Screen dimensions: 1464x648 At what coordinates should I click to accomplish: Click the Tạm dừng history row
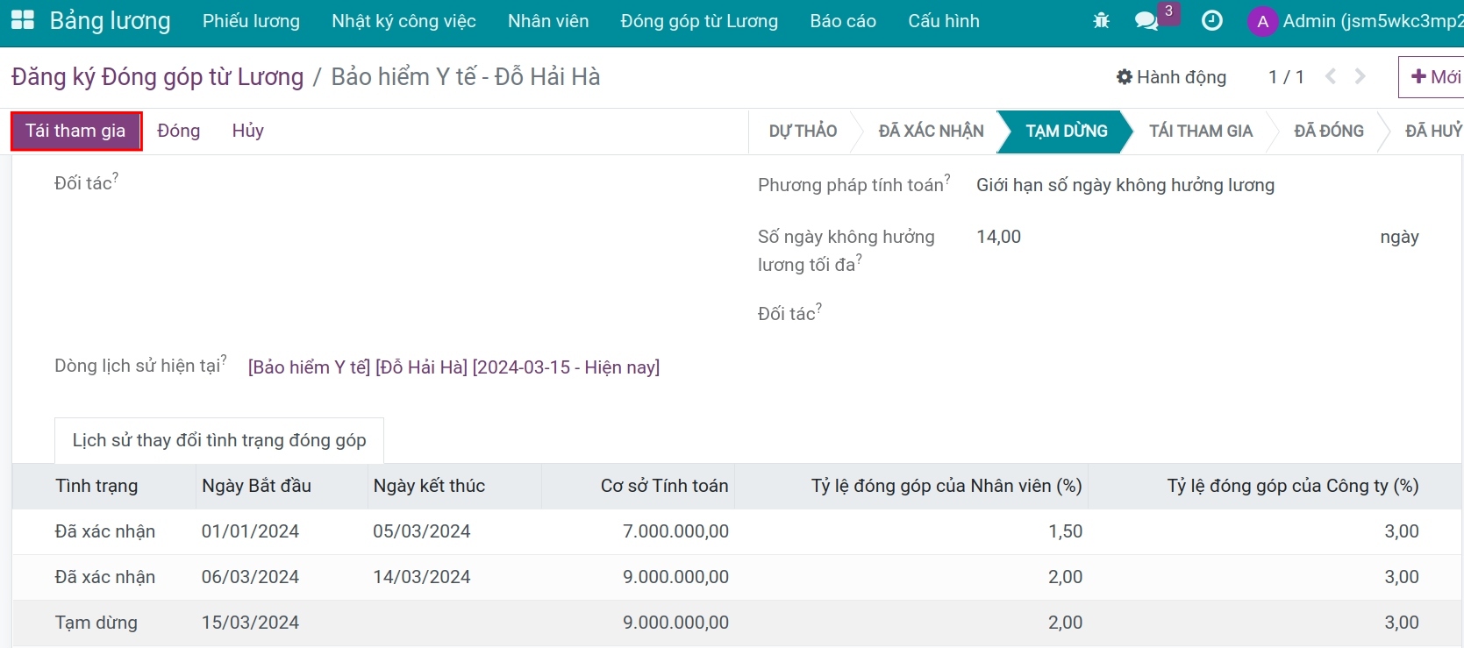96,623
